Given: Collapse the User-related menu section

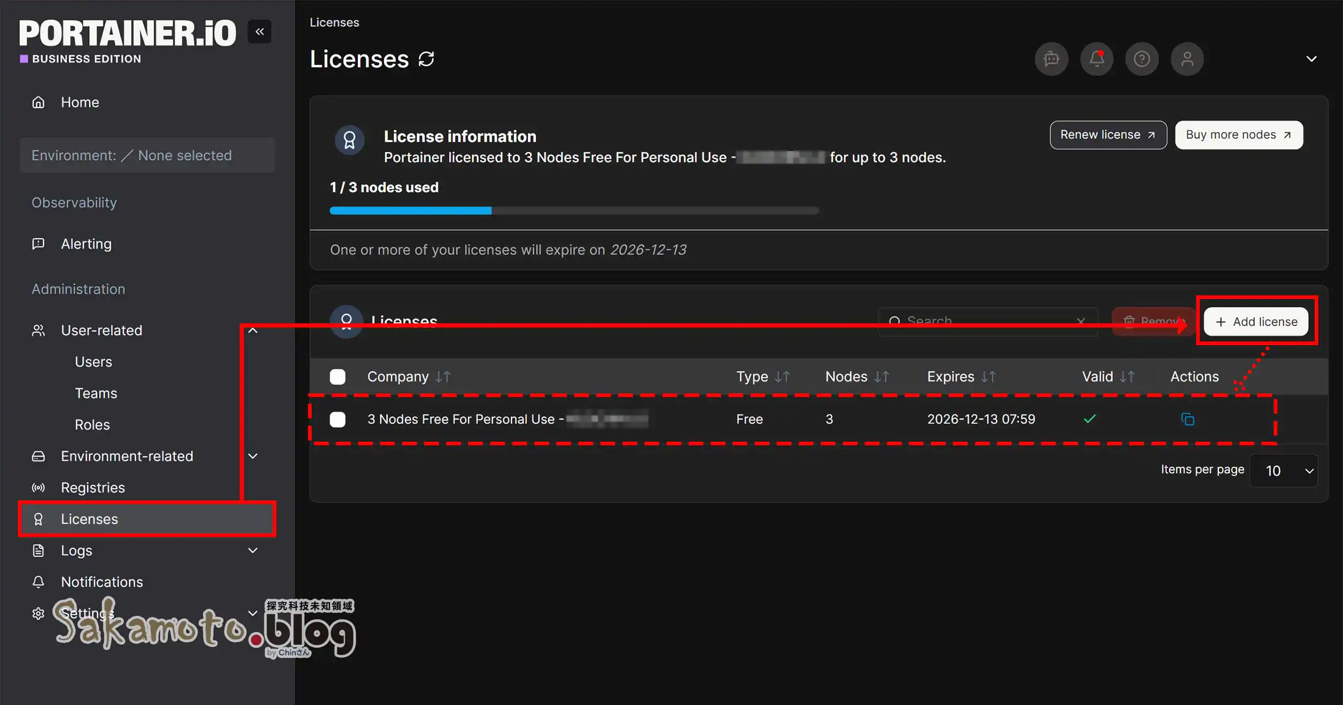Looking at the screenshot, I should (x=252, y=330).
